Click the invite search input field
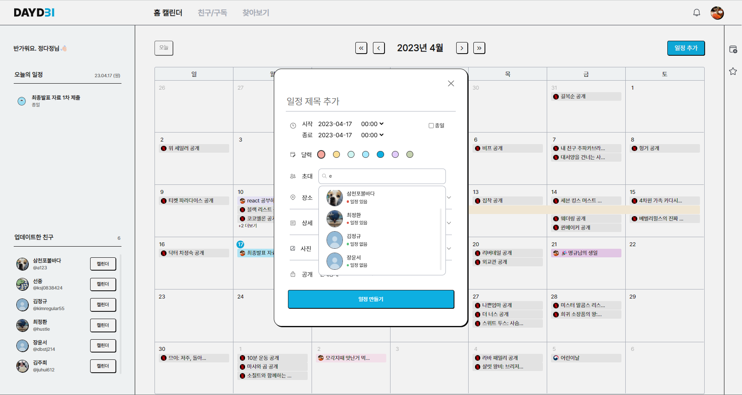 pyautogui.click(x=382, y=176)
